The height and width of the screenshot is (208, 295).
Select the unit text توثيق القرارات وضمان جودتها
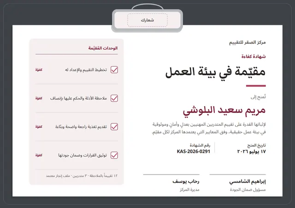(x=83, y=155)
